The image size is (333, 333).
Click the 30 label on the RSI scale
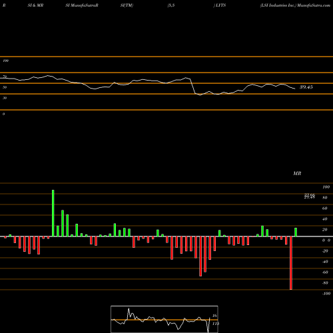pyautogui.click(x=5, y=98)
